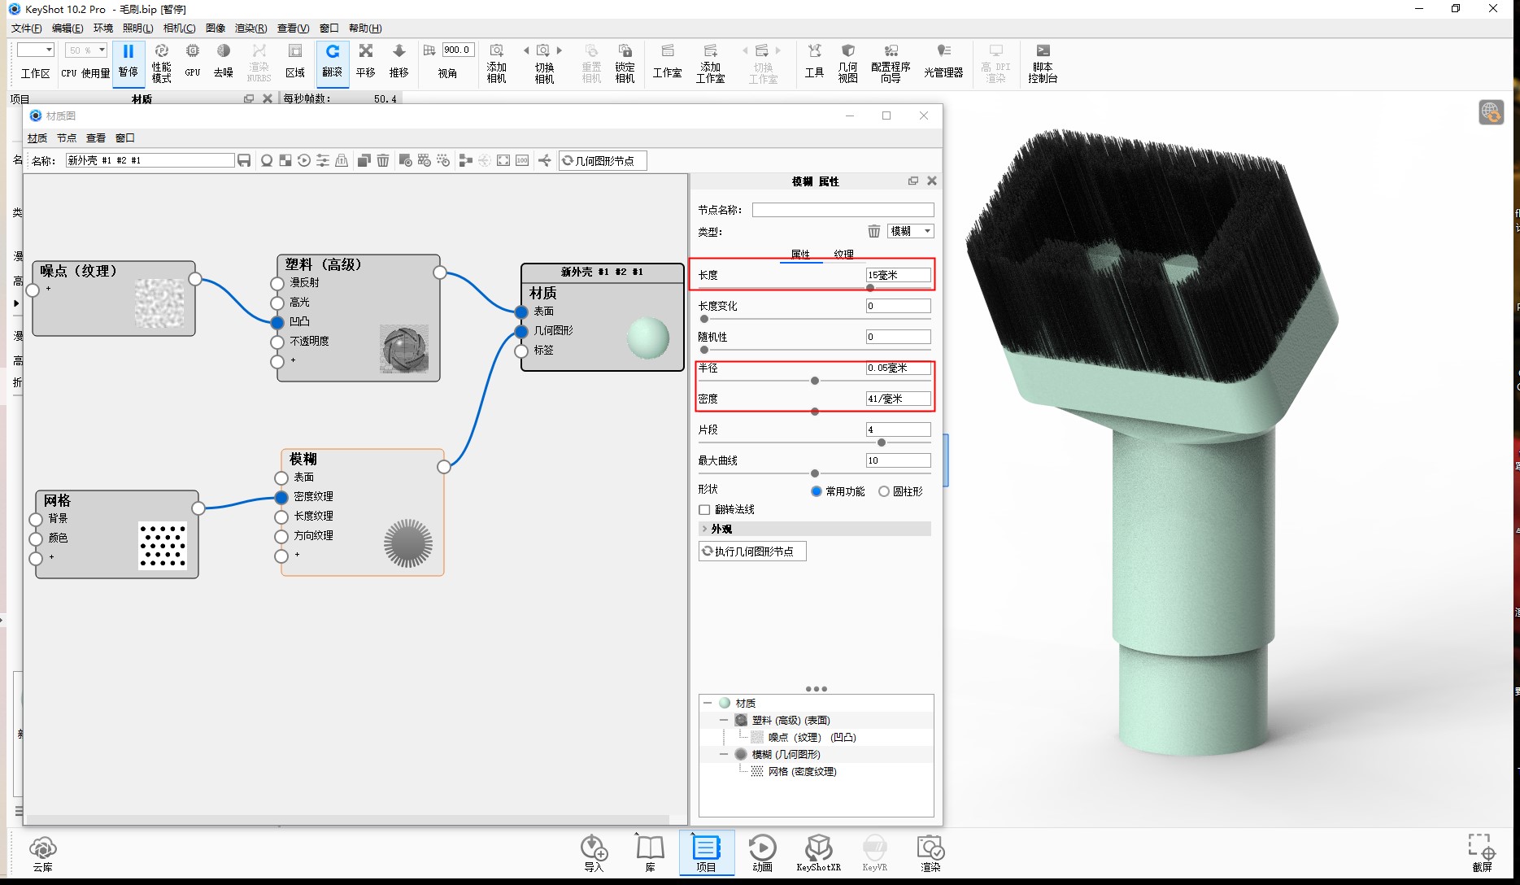The height and width of the screenshot is (885, 1520).
Task: Switch to the 纹理 tab
Action: pyautogui.click(x=843, y=254)
